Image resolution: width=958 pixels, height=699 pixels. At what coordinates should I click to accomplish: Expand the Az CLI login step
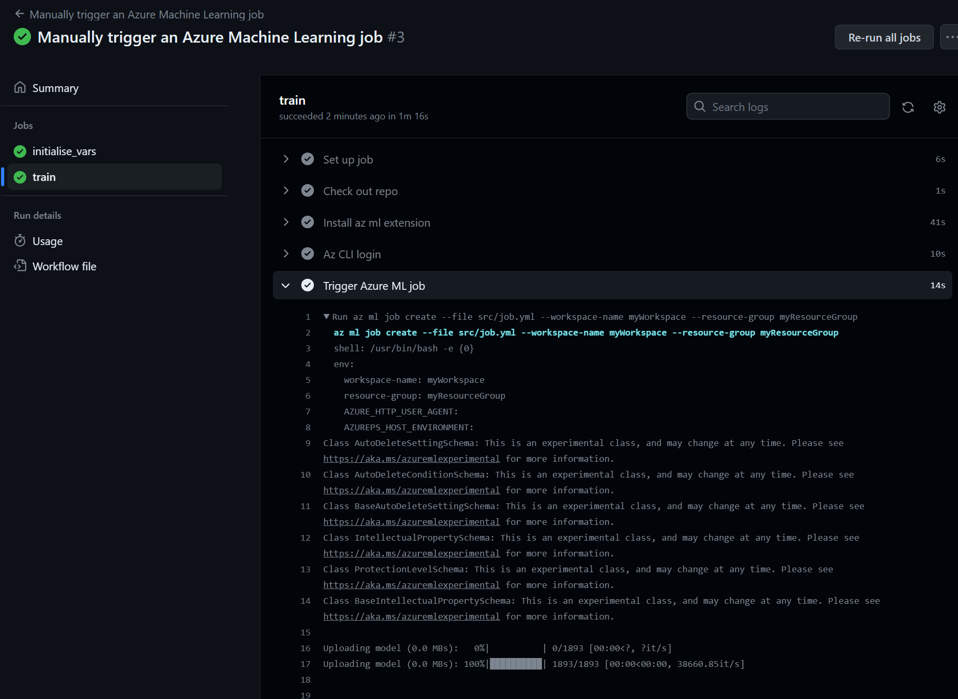click(x=286, y=254)
